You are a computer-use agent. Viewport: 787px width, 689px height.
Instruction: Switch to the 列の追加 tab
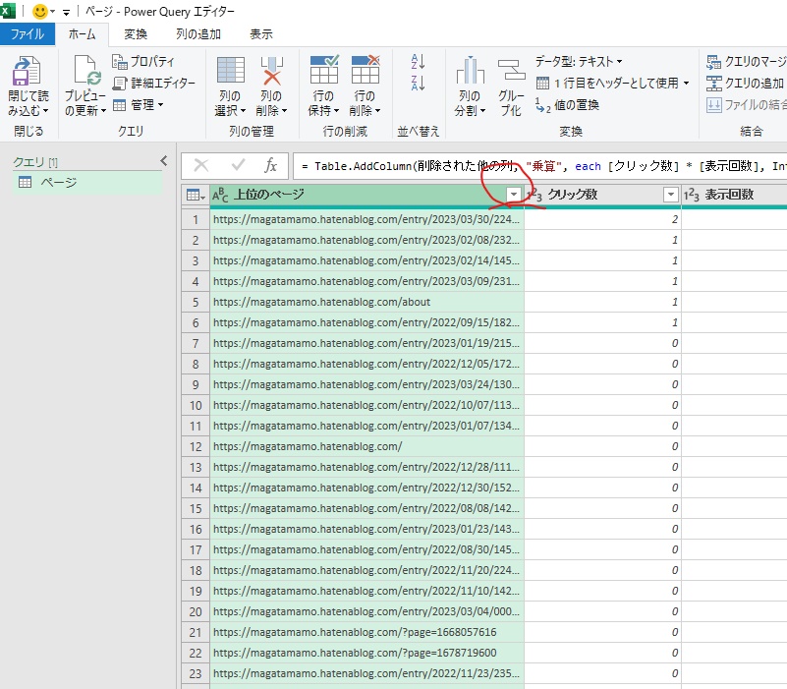198,34
